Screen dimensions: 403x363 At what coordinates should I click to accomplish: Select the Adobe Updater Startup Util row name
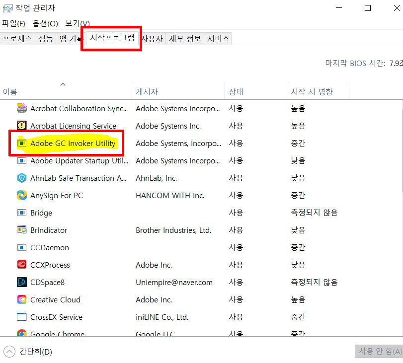pos(79,160)
